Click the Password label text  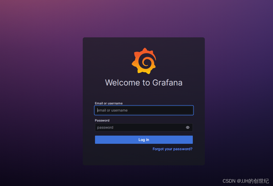[x=102, y=121]
